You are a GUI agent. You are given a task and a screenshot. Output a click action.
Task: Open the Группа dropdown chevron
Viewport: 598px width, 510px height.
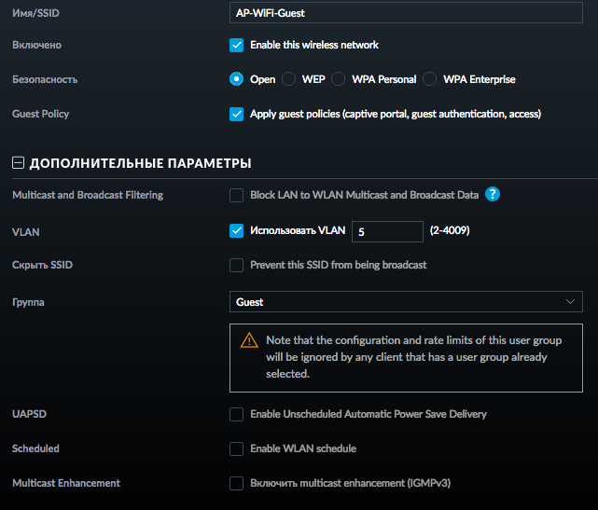click(x=570, y=302)
